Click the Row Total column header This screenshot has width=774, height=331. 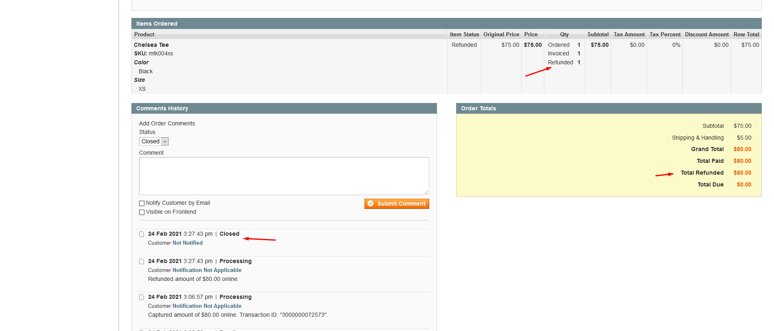pos(746,35)
